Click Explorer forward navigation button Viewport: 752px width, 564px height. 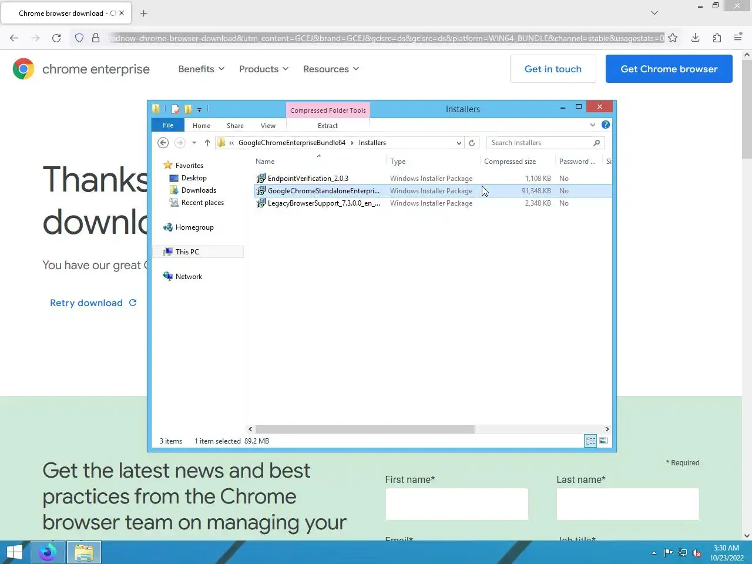(x=180, y=143)
